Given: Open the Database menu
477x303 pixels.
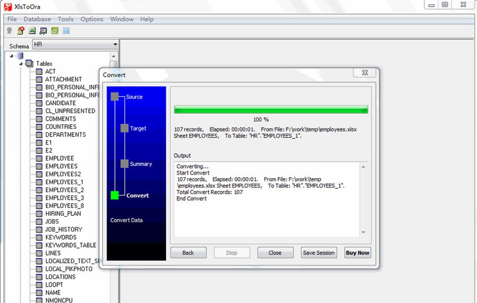Looking at the screenshot, I should 37,19.
